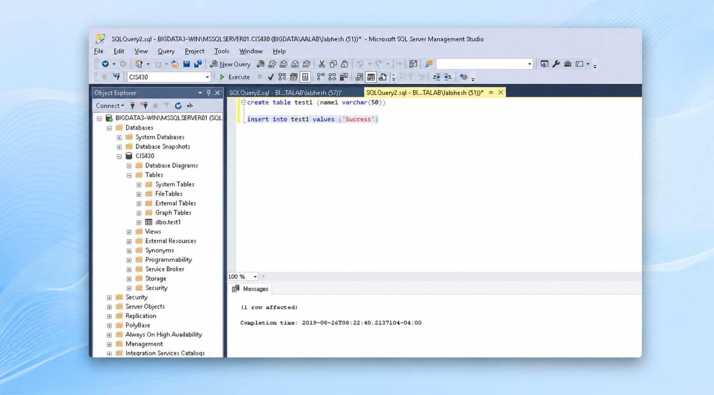The width and height of the screenshot is (714, 395).
Task: Expand the Programmability folder
Action: [x=129, y=260]
